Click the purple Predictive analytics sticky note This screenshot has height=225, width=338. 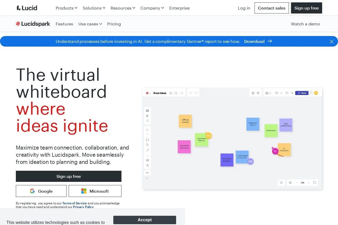click(x=227, y=160)
